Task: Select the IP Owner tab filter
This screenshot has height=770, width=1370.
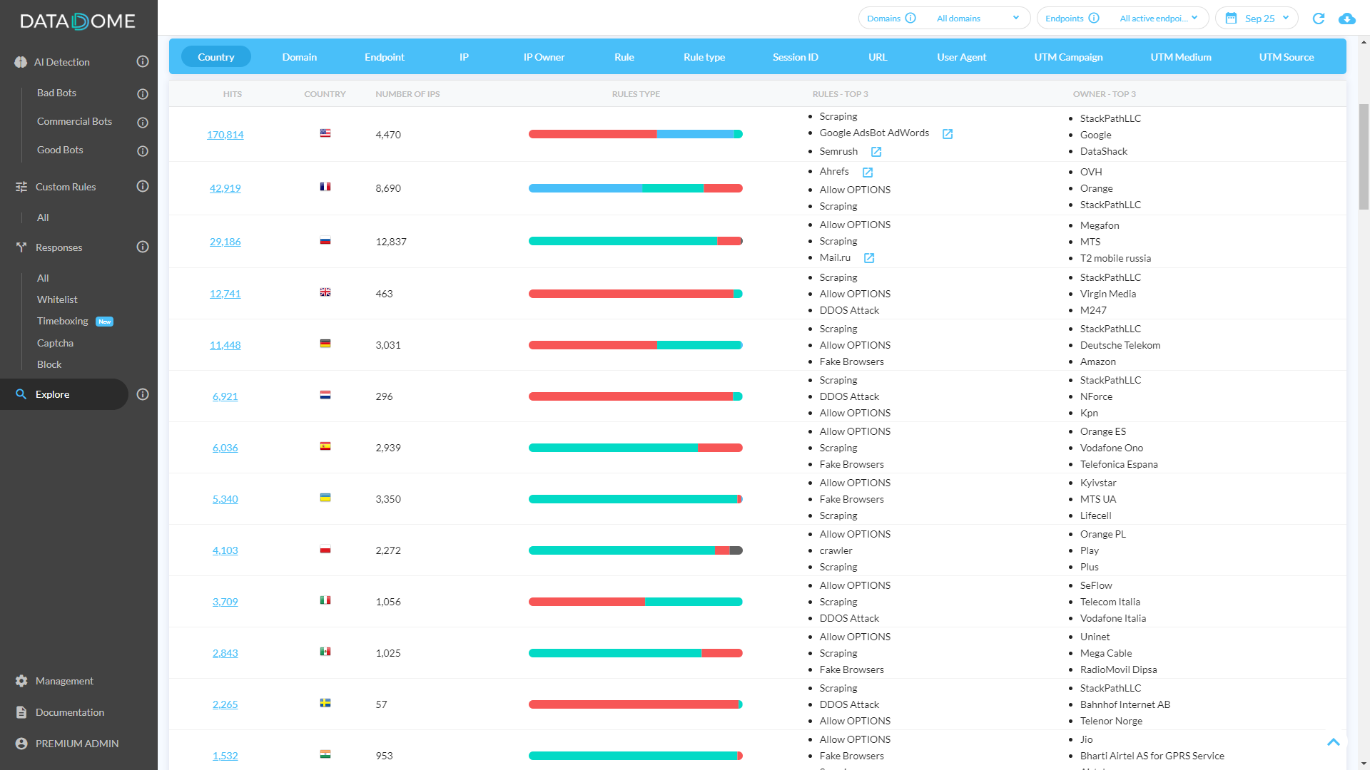Action: tap(544, 56)
